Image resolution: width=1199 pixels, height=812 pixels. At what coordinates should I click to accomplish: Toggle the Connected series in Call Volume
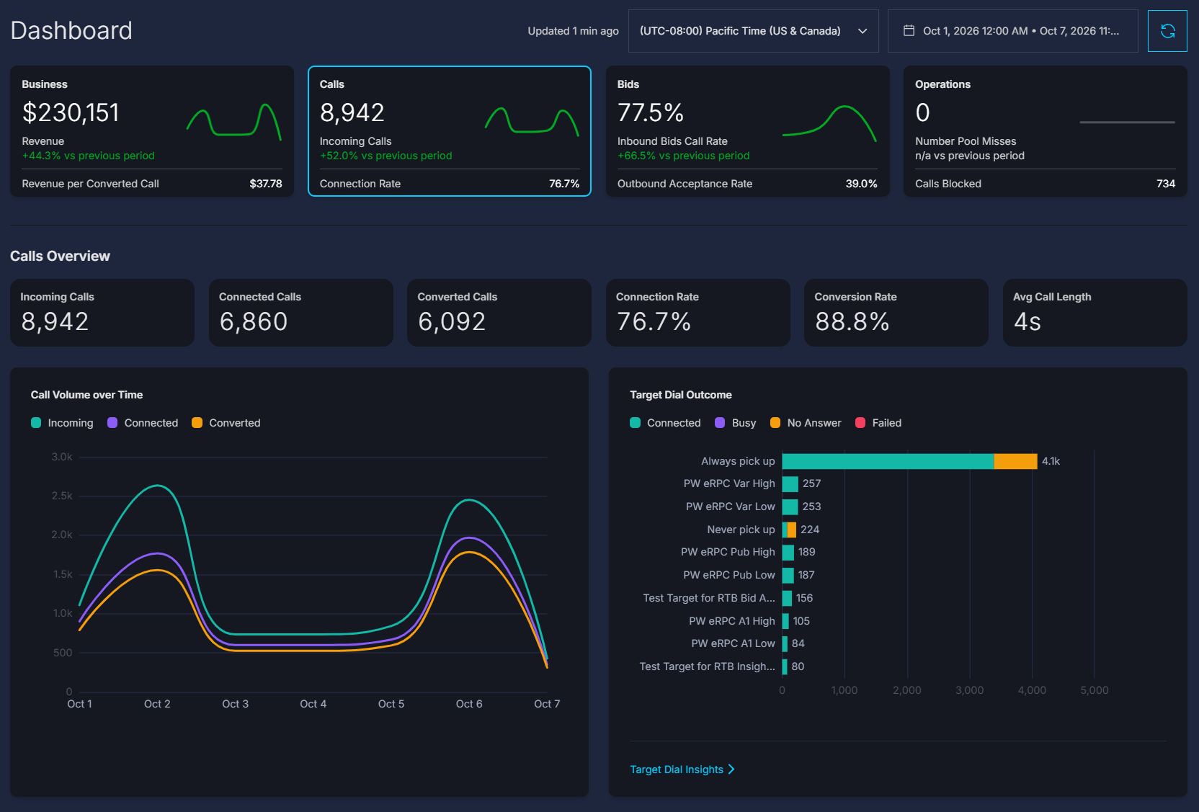(x=143, y=423)
